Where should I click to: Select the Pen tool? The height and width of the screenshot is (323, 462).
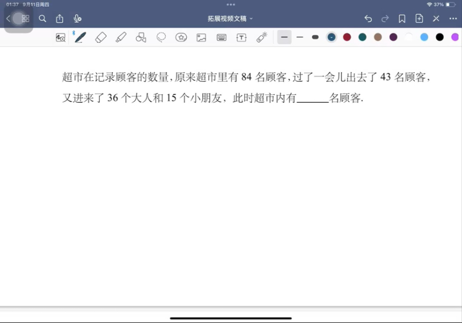(x=80, y=37)
